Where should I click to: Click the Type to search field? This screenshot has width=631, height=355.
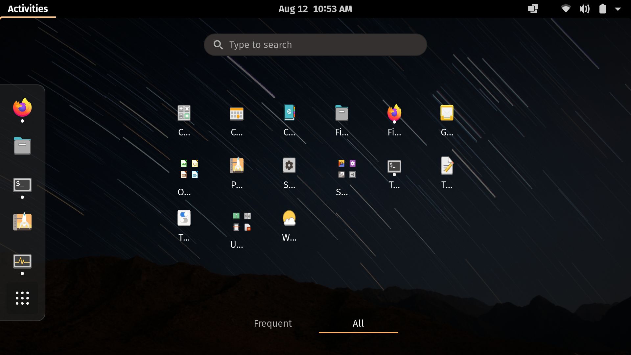click(315, 45)
